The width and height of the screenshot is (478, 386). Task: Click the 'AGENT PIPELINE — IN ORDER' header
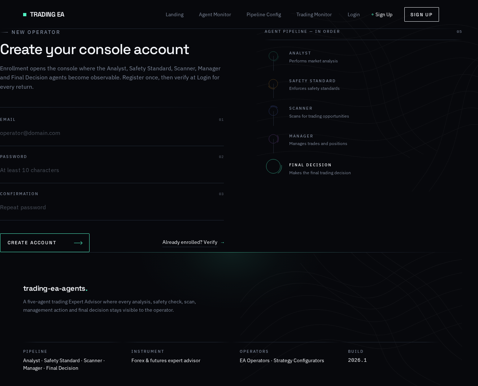click(x=302, y=31)
